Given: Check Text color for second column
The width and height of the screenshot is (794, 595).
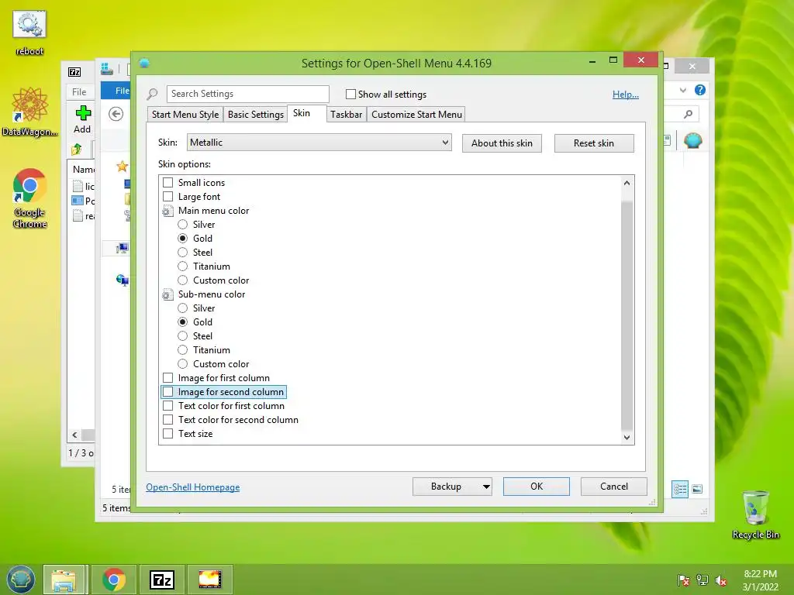Looking at the screenshot, I should point(168,419).
